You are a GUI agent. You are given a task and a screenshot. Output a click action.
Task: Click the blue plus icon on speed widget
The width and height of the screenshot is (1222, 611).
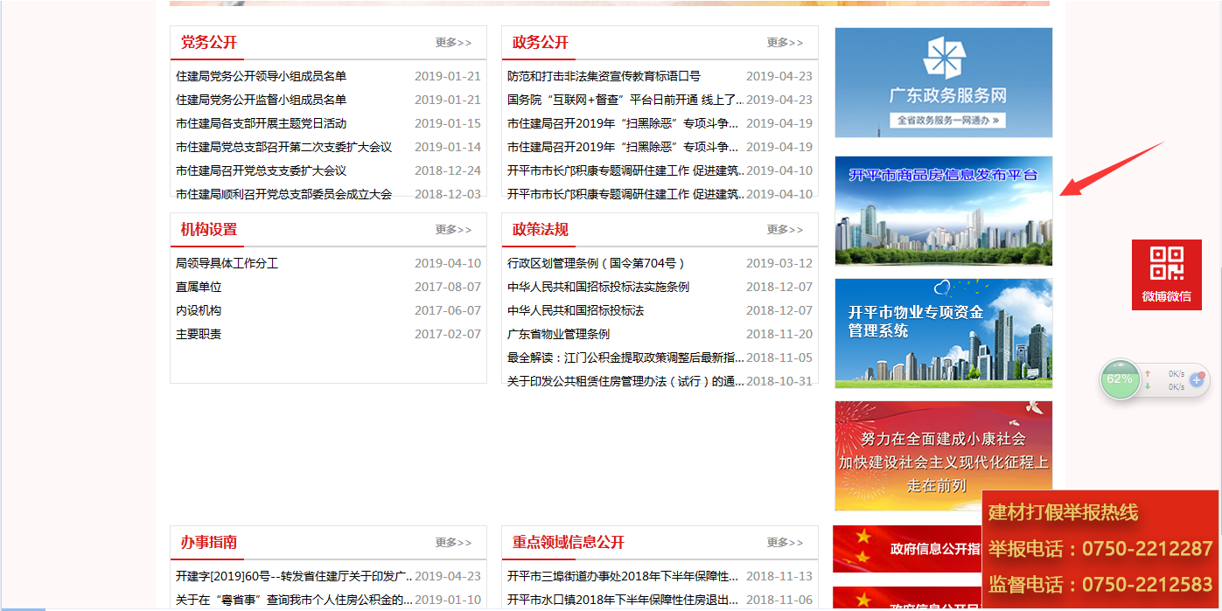(1197, 380)
